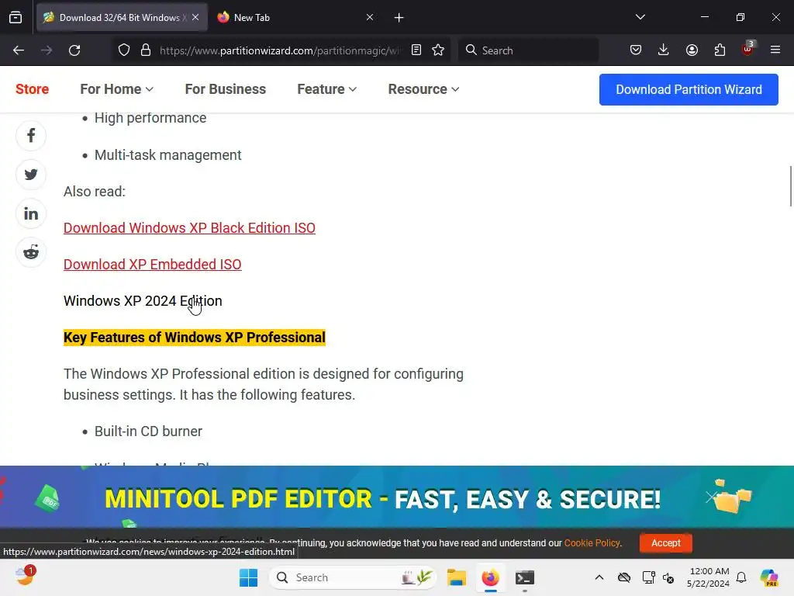This screenshot has width=794, height=596.
Task: Open Download XP Embedded ISO link
Action: click(153, 265)
